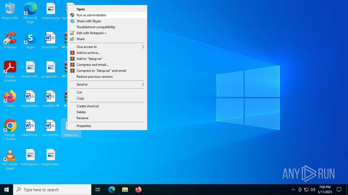Click the taskbar clock showing 7:00 PM

tap(325, 190)
